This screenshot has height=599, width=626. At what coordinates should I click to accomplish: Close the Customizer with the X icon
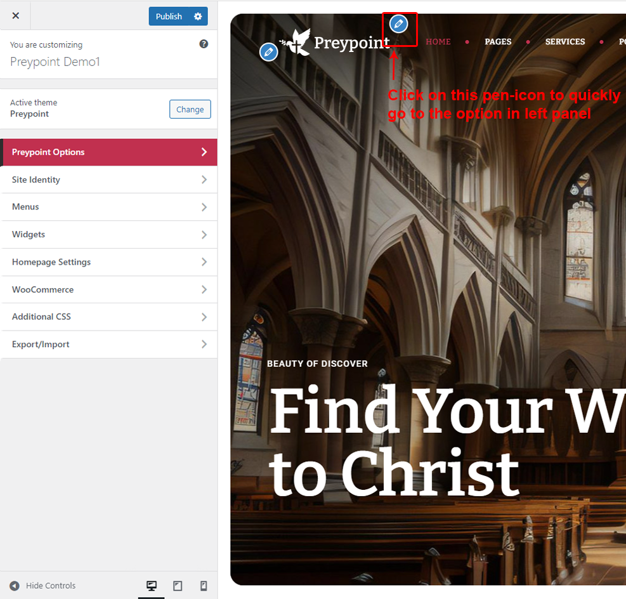[x=16, y=16]
